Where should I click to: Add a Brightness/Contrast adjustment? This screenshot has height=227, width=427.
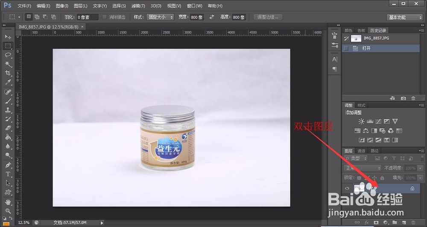click(361, 121)
